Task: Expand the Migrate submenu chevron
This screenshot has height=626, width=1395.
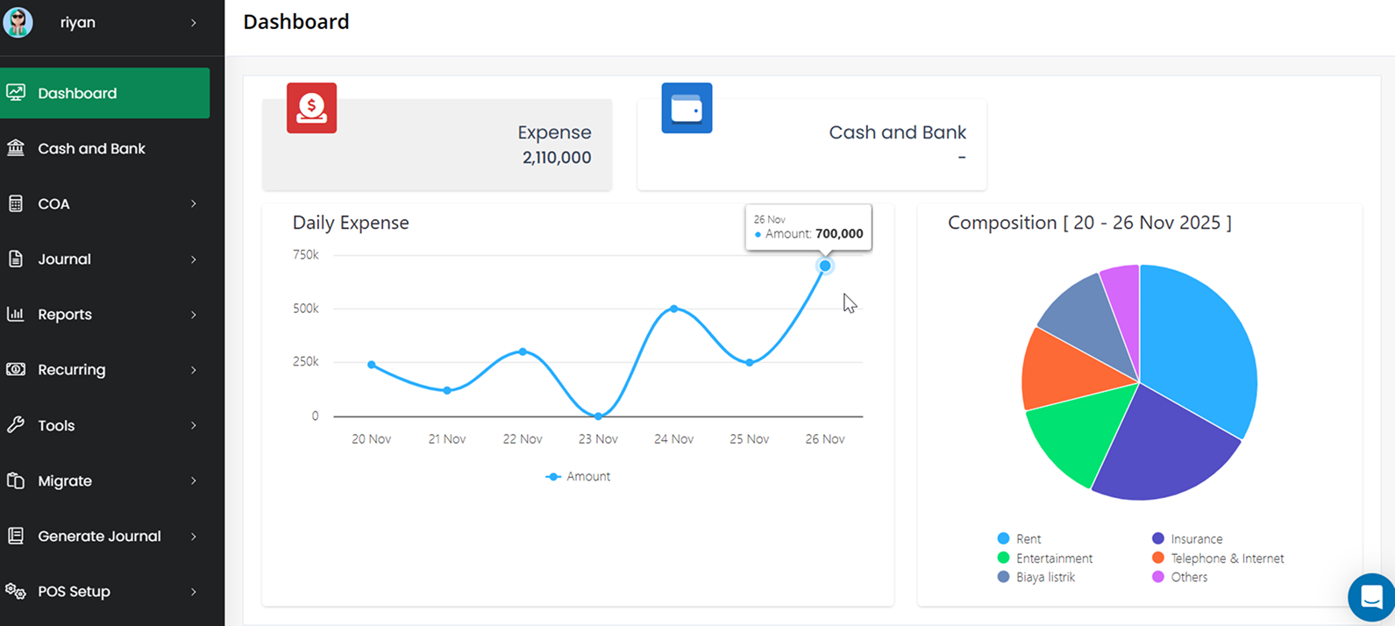Action: [194, 480]
